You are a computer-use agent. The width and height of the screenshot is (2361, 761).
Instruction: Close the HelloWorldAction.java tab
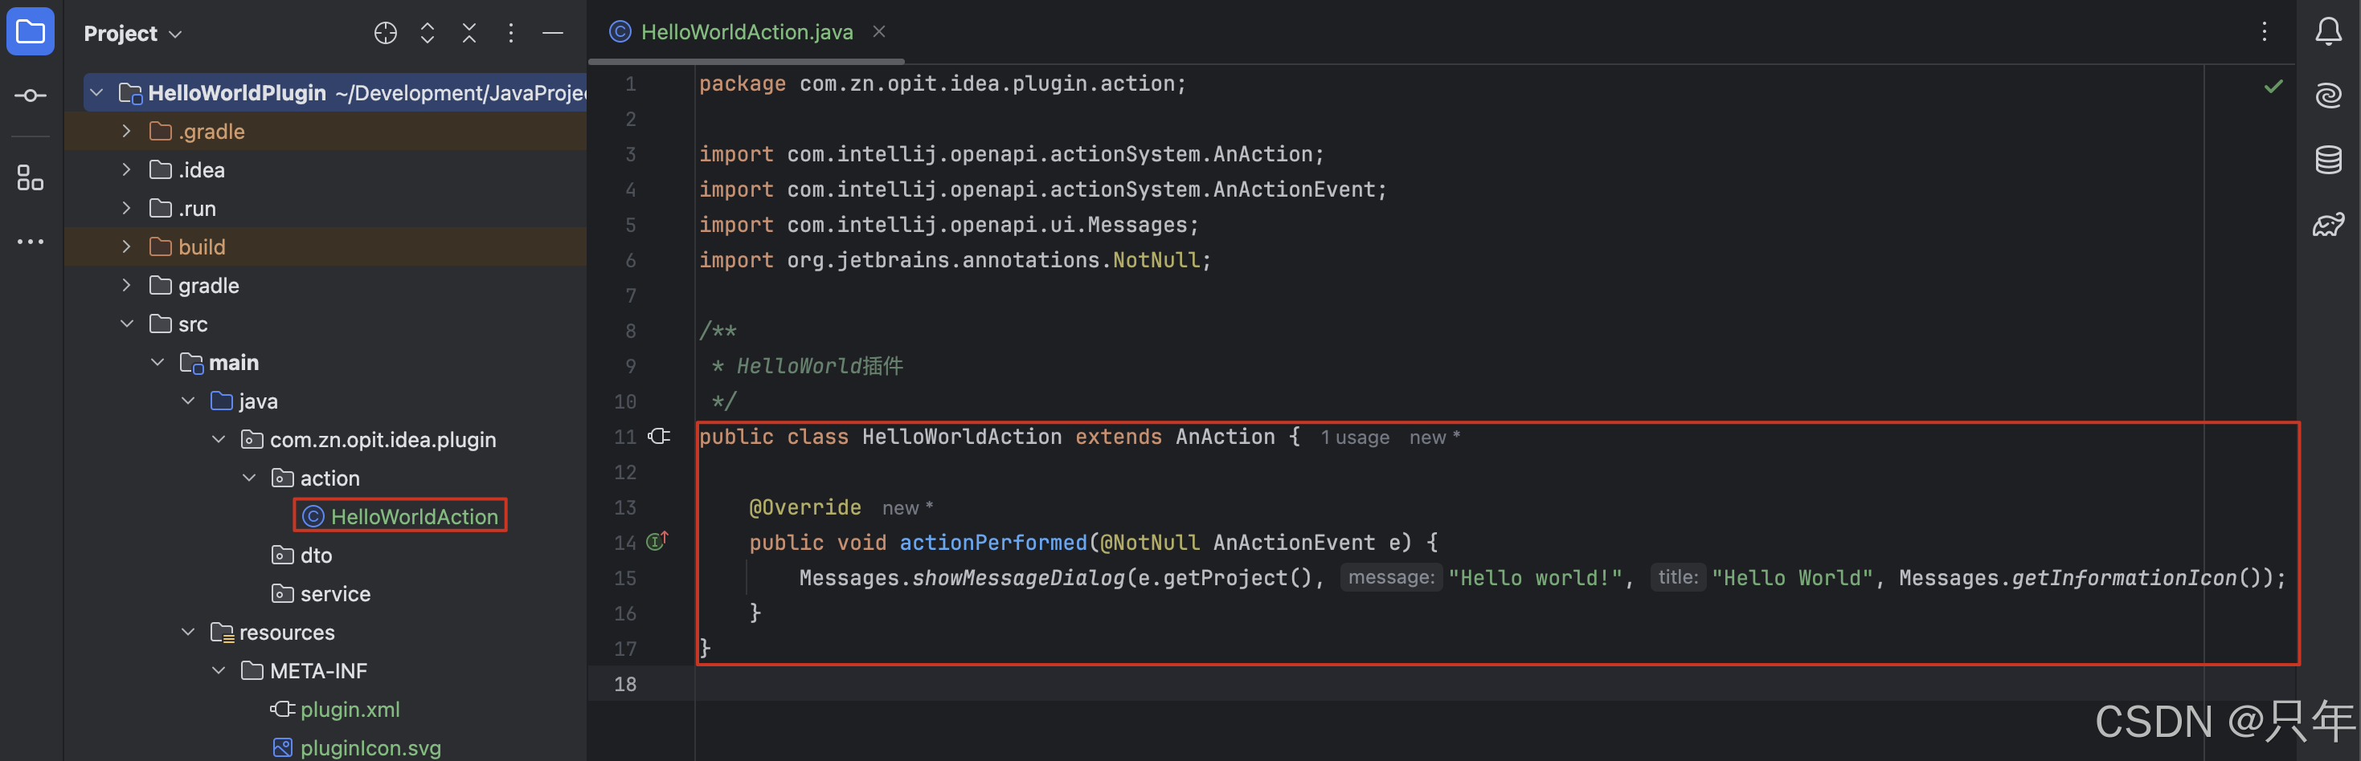(x=879, y=32)
